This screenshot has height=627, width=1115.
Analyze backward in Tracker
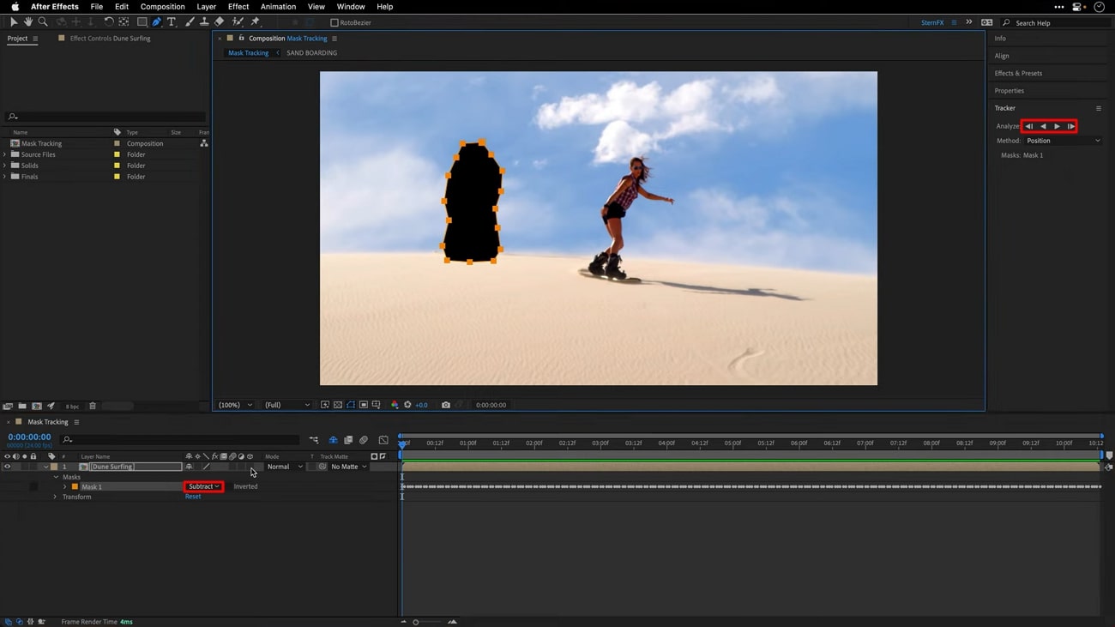click(1043, 126)
